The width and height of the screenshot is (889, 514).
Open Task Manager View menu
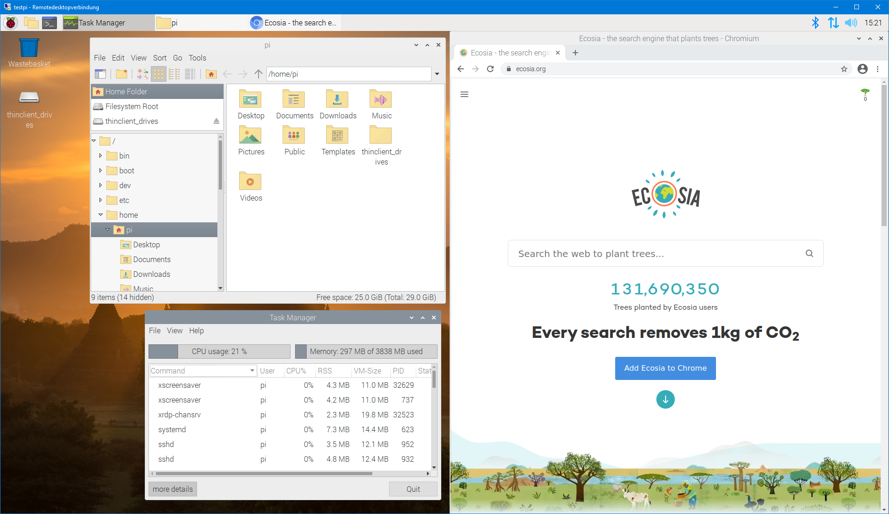click(174, 330)
